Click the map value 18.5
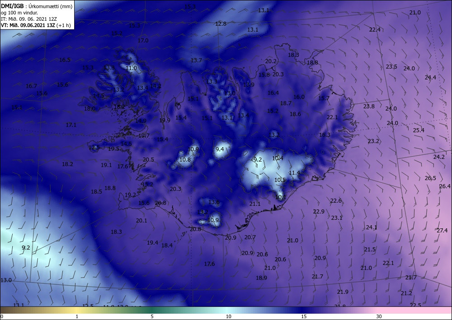Viewport: 452px width, 320px height. coord(96,192)
